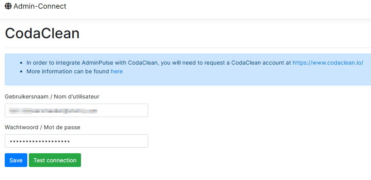Viewport: 371px width, 180px height.
Task: Click the CodaClean page heading
Action: tap(42, 33)
